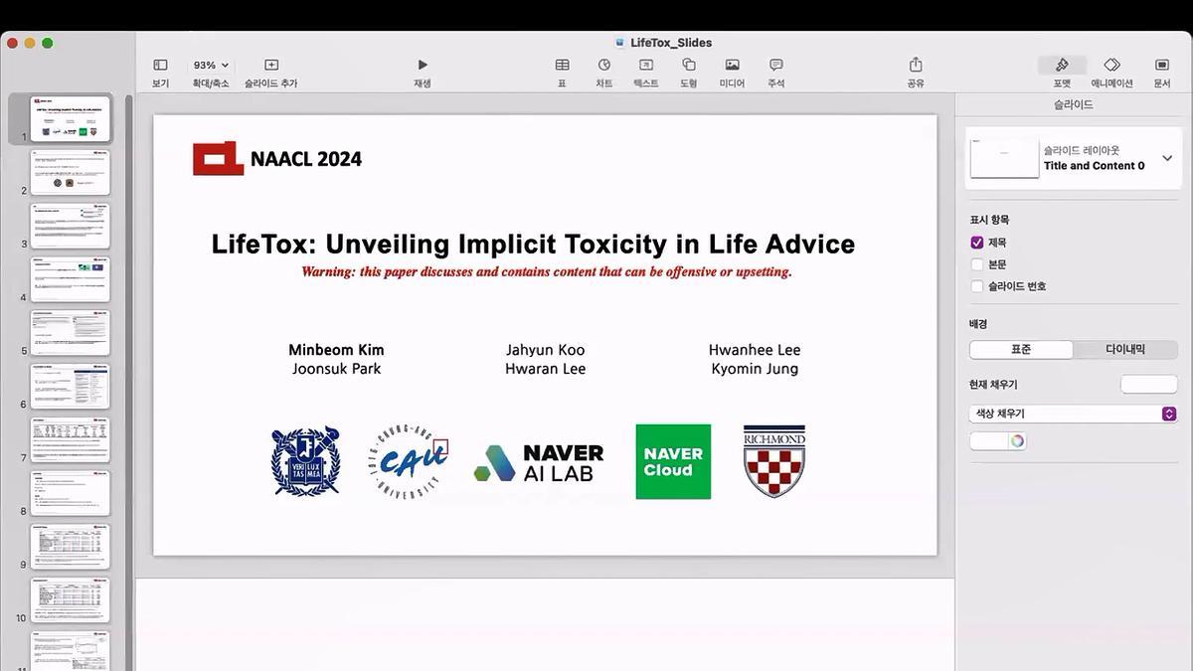Click the white fill color swatch
This screenshot has height=671, width=1193.
click(x=989, y=441)
